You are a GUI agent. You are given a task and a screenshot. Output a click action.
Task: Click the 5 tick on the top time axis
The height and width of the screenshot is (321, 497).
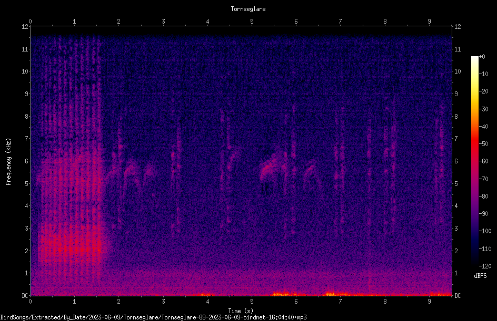252,22
